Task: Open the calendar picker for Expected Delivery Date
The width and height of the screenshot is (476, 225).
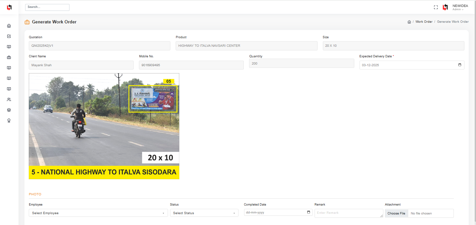Action: pyautogui.click(x=459, y=65)
